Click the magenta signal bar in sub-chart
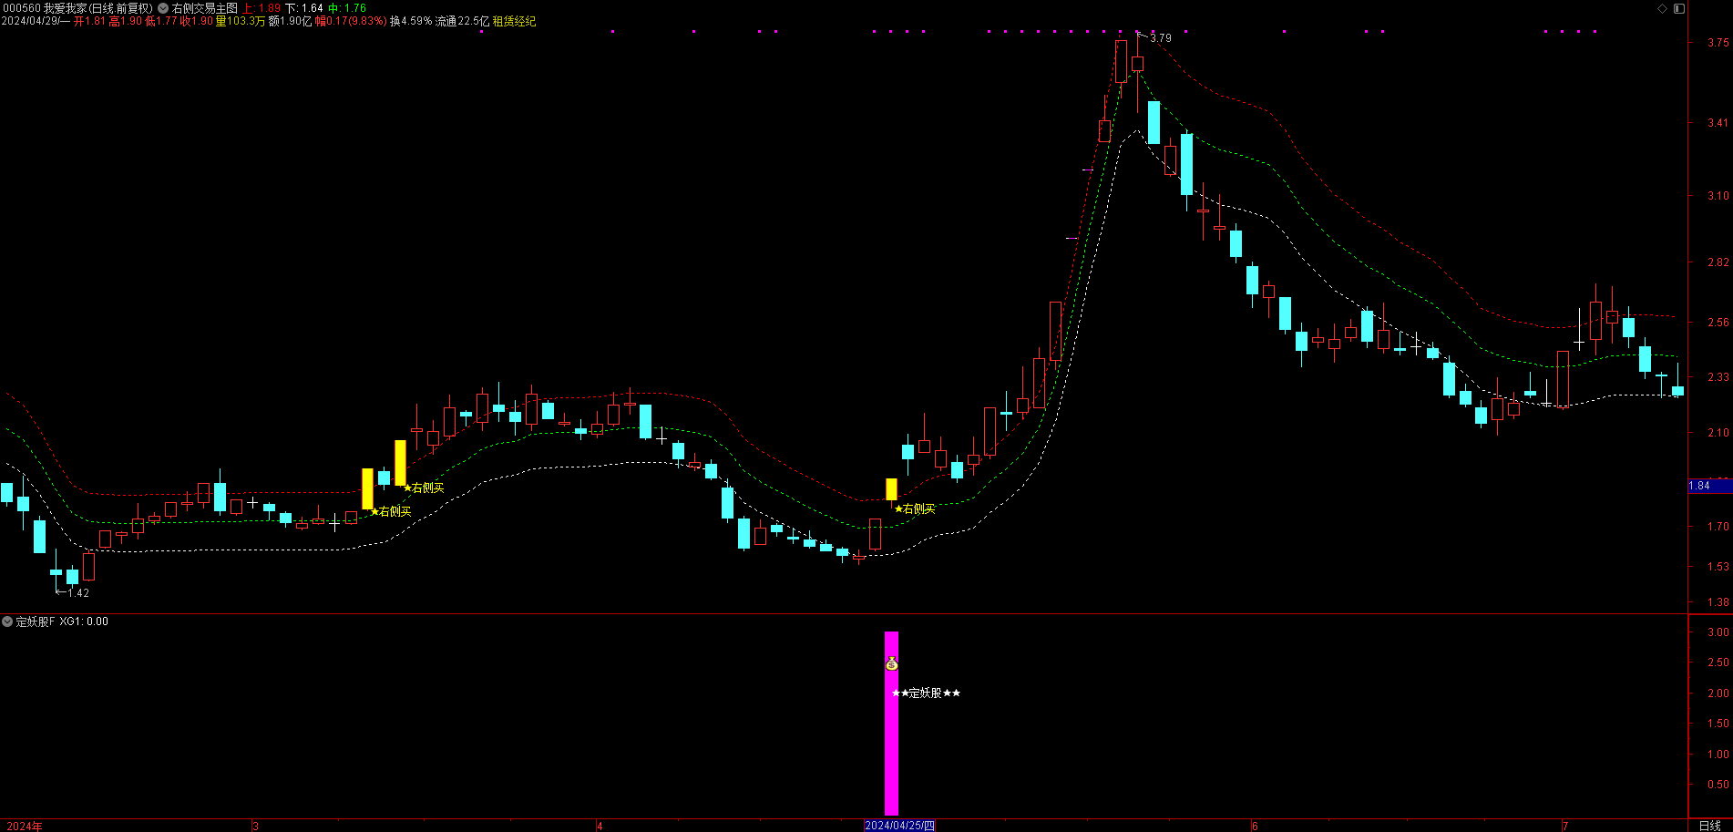Screen dimensions: 1733x832 point(891,724)
